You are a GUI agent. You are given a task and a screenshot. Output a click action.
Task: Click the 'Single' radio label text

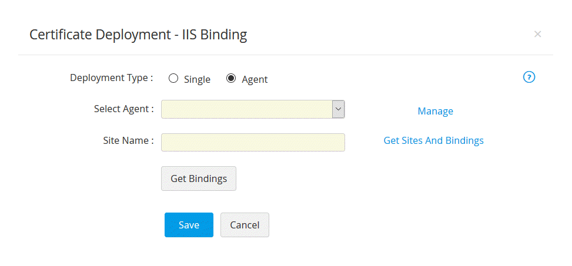pyautogui.click(x=197, y=79)
